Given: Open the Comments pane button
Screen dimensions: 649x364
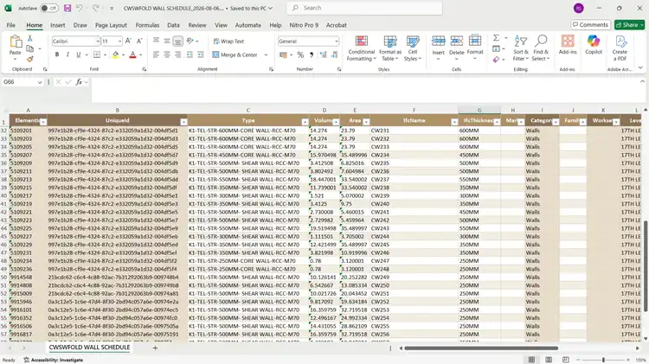Looking at the screenshot, I should (x=590, y=25).
